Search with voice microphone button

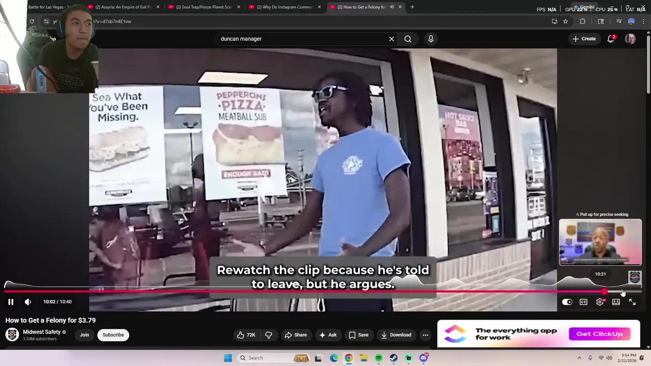431,39
